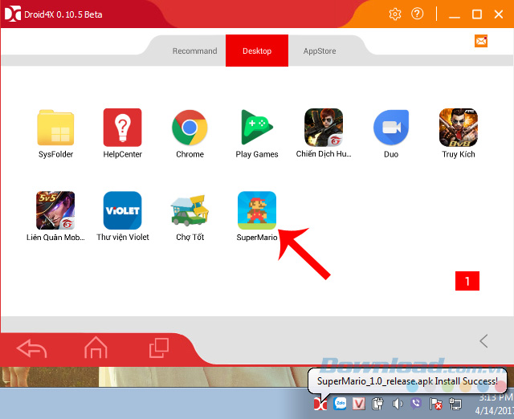Tap the recent apps button
The height and width of the screenshot is (419, 514).
159,348
